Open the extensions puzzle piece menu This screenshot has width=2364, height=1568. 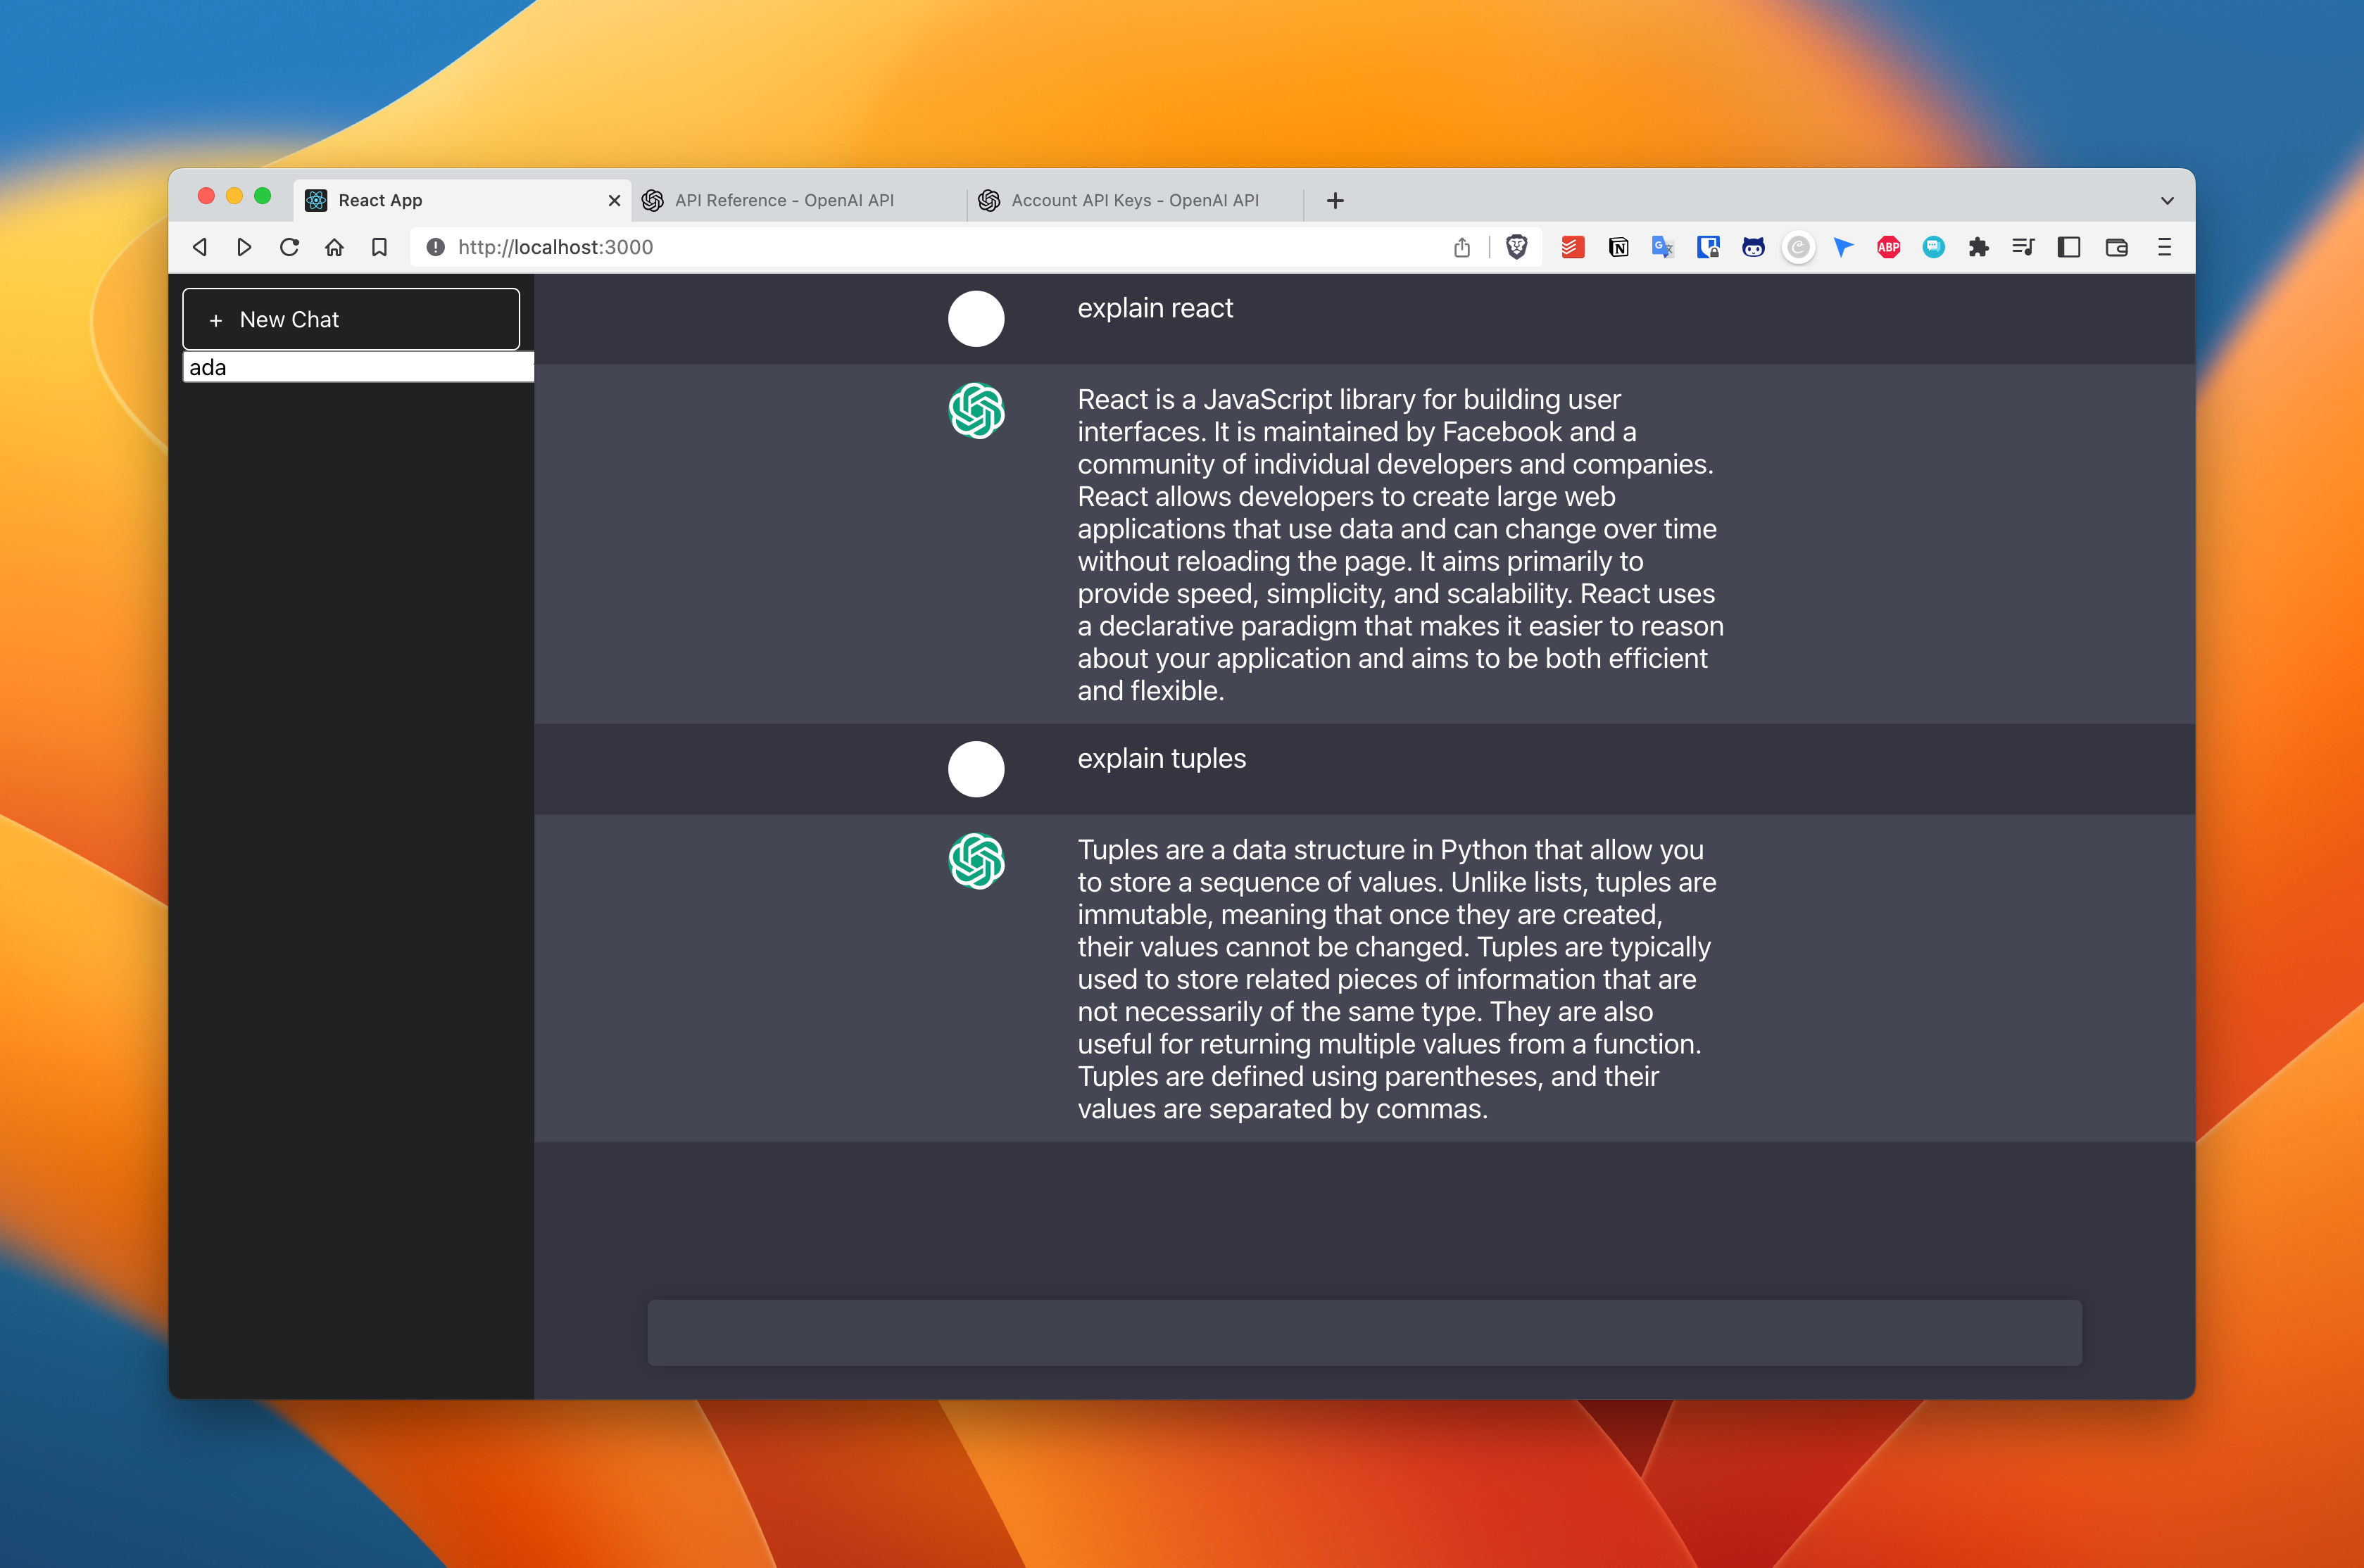pyautogui.click(x=1978, y=247)
